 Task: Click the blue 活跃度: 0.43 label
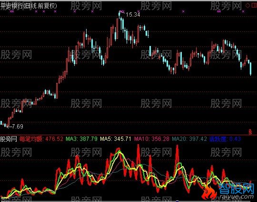[x=225, y=139]
